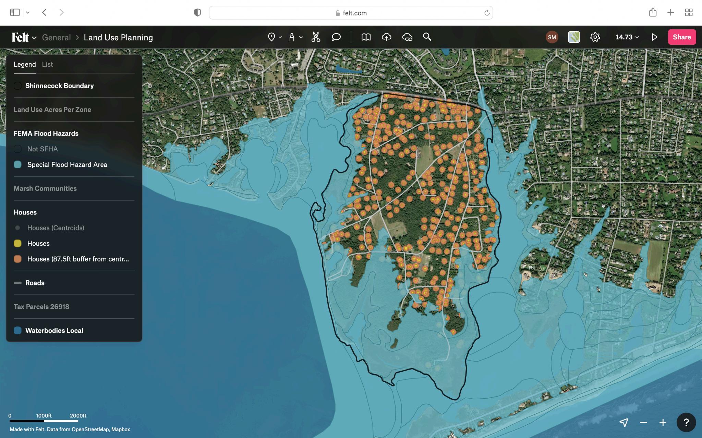Zoom in with the plus button
Image resolution: width=702 pixels, height=438 pixels.
663,422
